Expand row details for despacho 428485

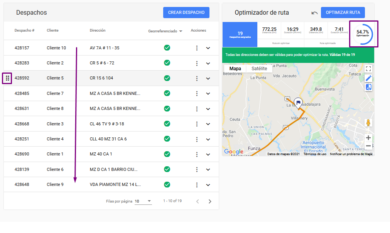point(208,93)
